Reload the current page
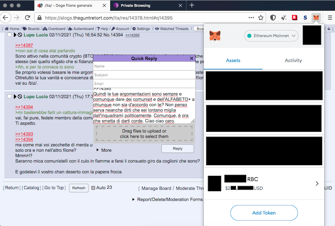This screenshot has width=335, height=226. point(28,18)
